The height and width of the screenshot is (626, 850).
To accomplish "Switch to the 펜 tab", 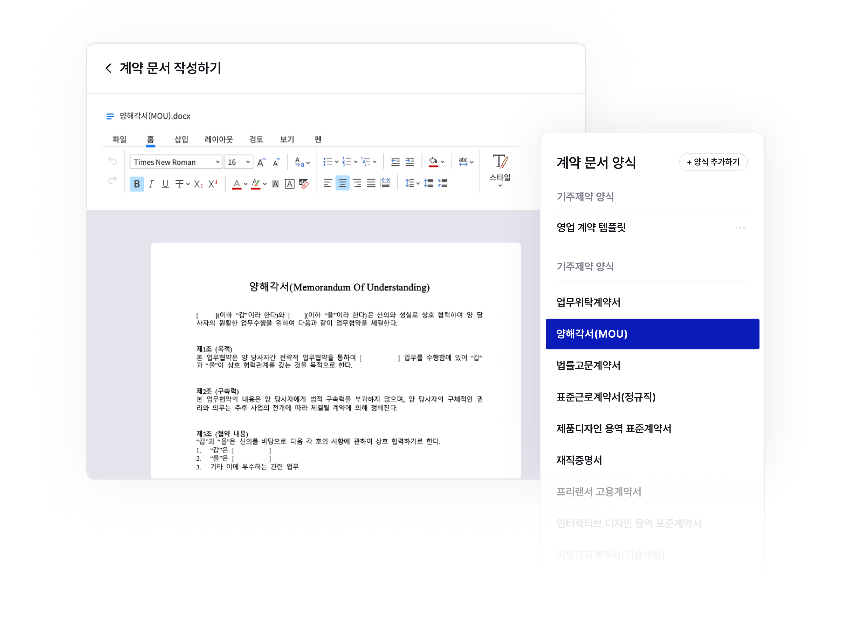I will coord(318,139).
